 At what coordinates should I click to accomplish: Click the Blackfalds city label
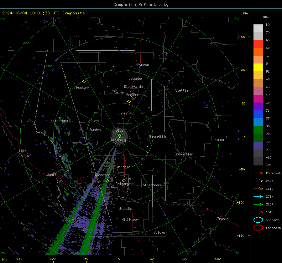point(133,87)
